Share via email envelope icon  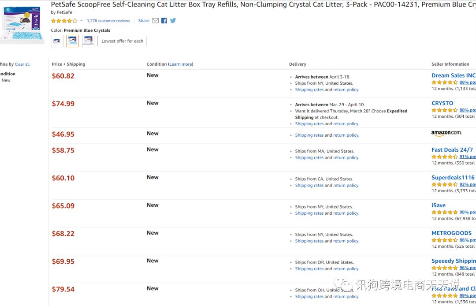coord(156,21)
